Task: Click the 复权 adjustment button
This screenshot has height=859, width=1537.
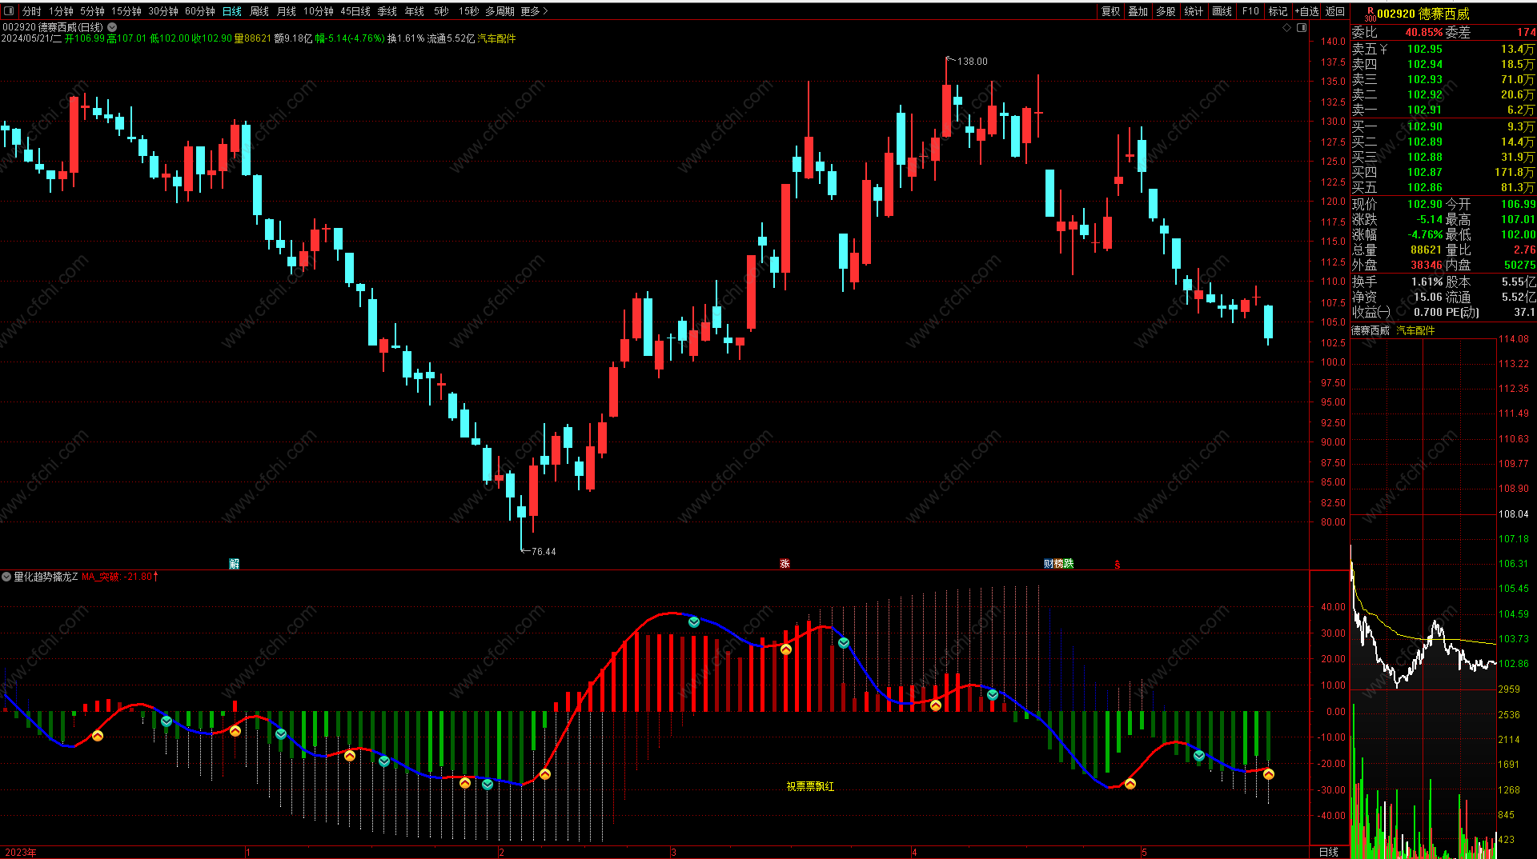Action: 1111,11
